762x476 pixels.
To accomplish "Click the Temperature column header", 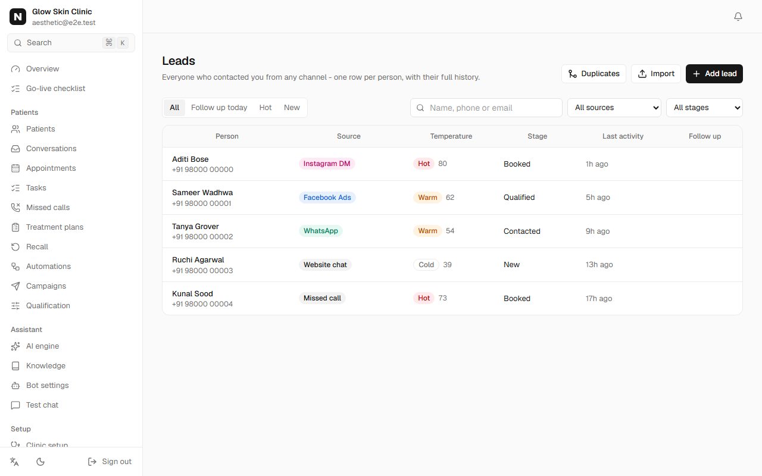I will [451, 136].
